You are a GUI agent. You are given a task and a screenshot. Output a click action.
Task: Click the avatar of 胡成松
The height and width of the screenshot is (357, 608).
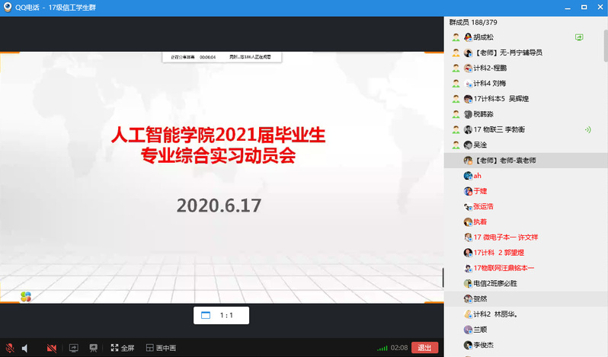pos(468,37)
